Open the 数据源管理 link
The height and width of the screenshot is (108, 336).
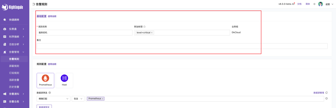coord(318,93)
